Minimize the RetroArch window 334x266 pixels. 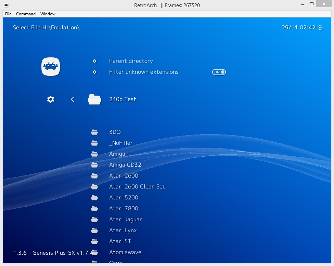tap(303, 4)
